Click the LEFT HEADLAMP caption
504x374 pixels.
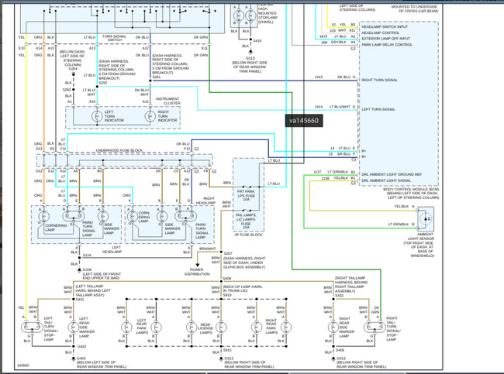[x=112, y=249]
